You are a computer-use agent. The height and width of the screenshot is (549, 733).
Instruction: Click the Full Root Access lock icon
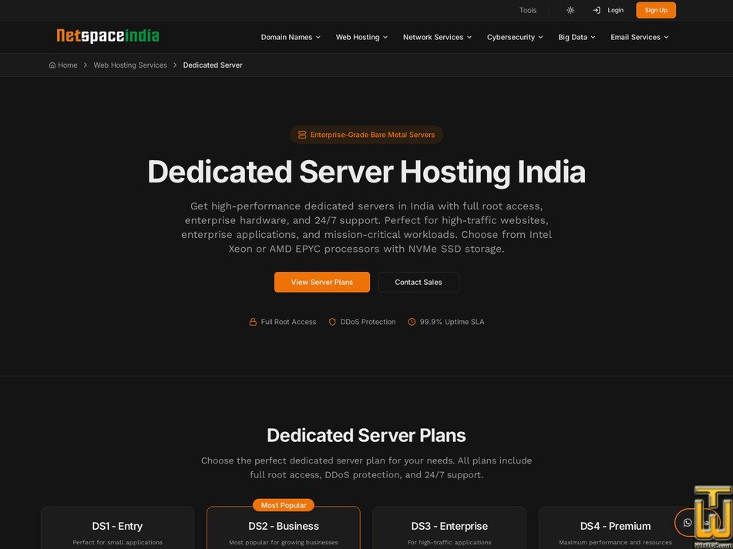(253, 322)
